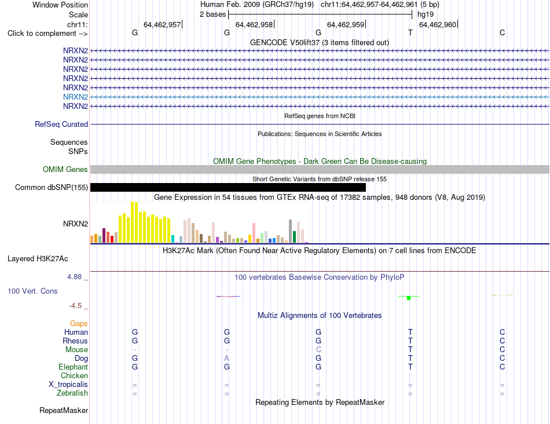This screenshot has height=424, width=550.
Task: Click the gray OMIM Genes item bar
Action: (320, 169)
